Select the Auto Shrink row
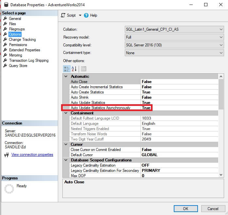228x215 pixels. pos(144,97)
